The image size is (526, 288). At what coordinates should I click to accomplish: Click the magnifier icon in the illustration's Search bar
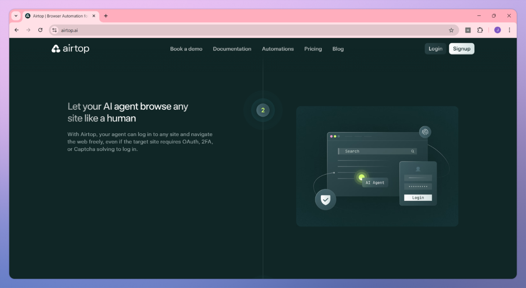[x=412, y=151]
